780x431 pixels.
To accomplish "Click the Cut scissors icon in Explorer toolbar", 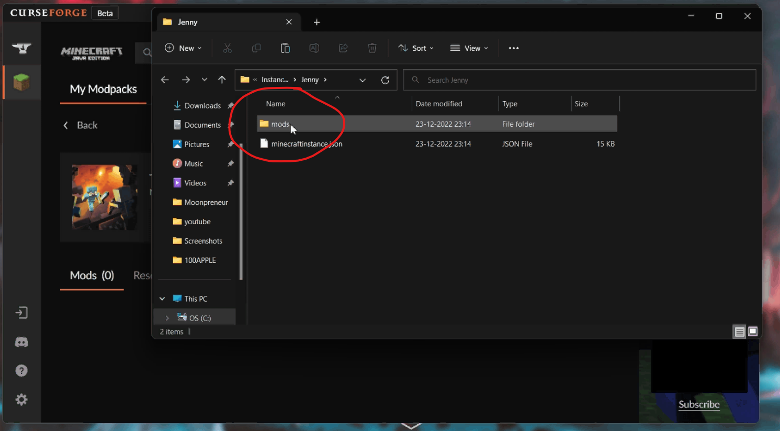I will pyautogui.click(x=227, y=48).
